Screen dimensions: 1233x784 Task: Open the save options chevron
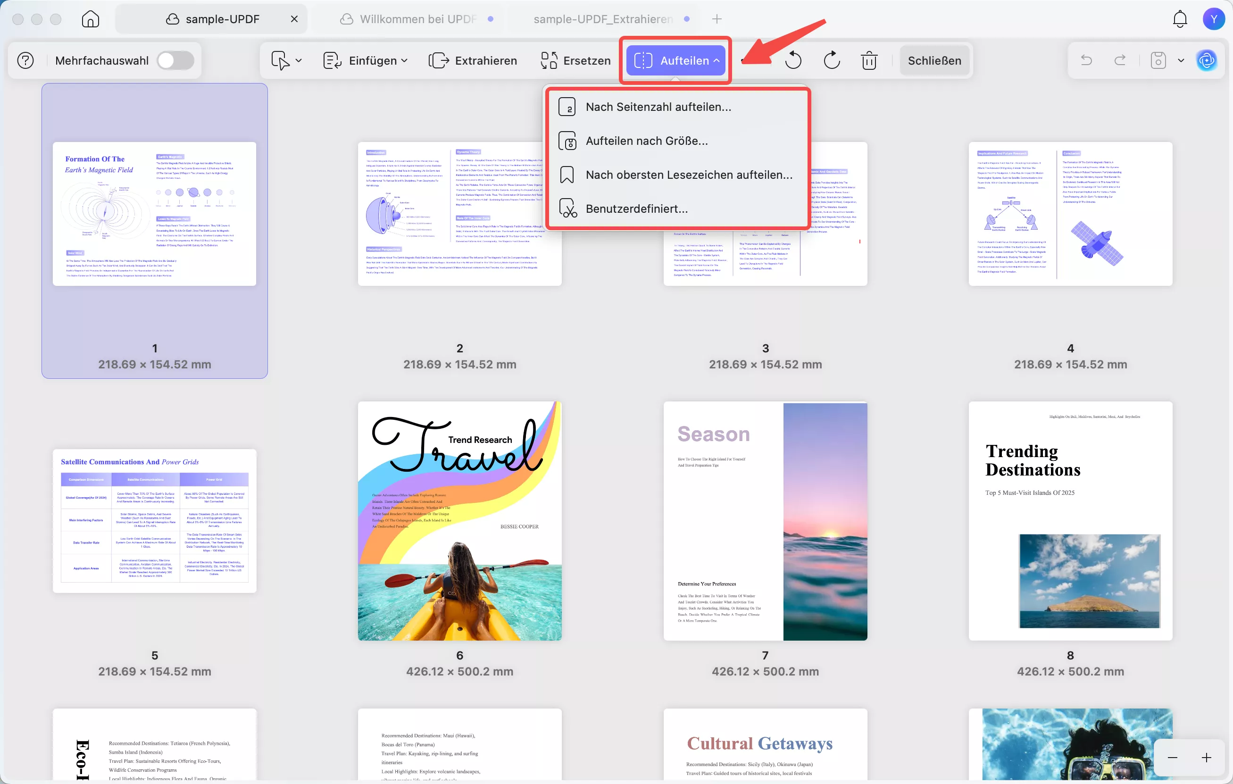(x=1181, y=60)
